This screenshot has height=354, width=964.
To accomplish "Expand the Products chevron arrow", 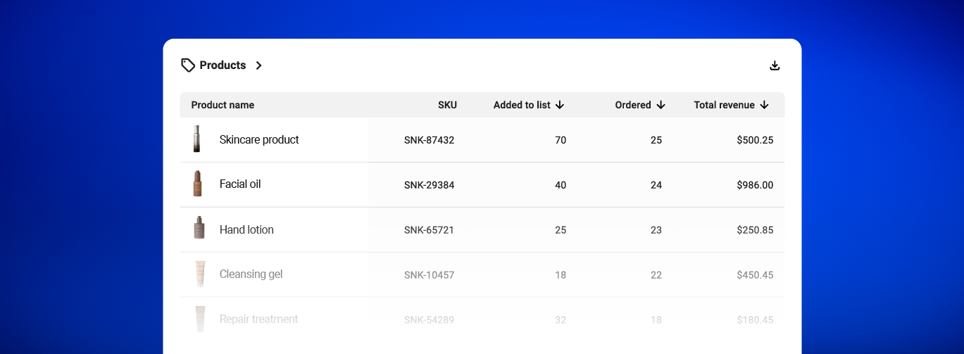I will 259,65.
